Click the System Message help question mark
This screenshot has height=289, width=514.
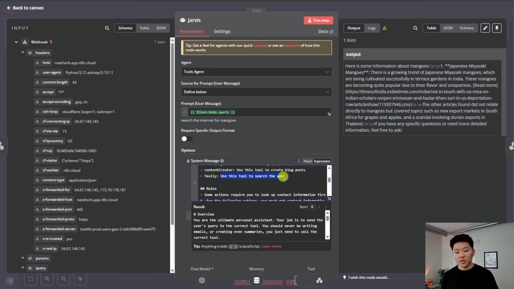(x=222, y=161)
